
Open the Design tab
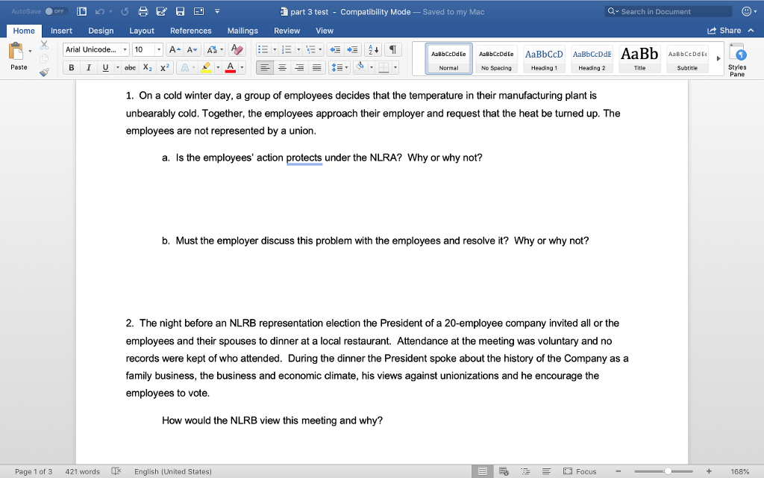[x=101, y=31]
